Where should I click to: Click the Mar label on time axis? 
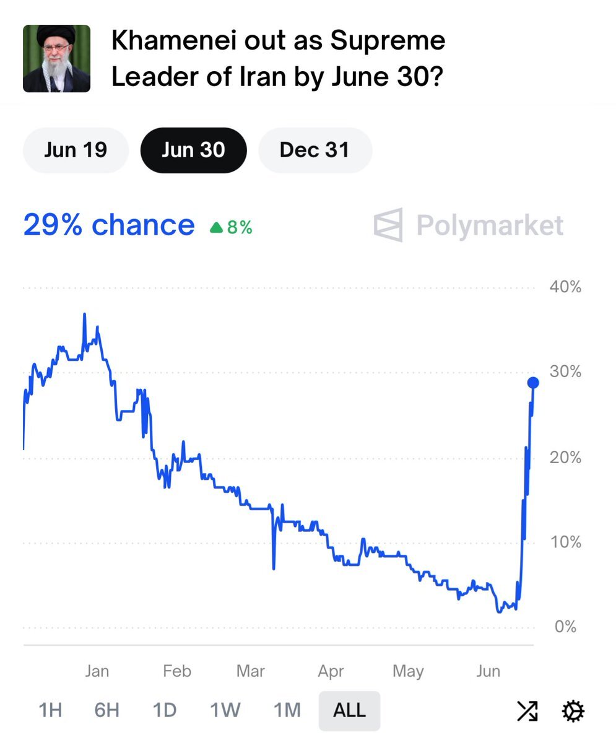point(251,671)
